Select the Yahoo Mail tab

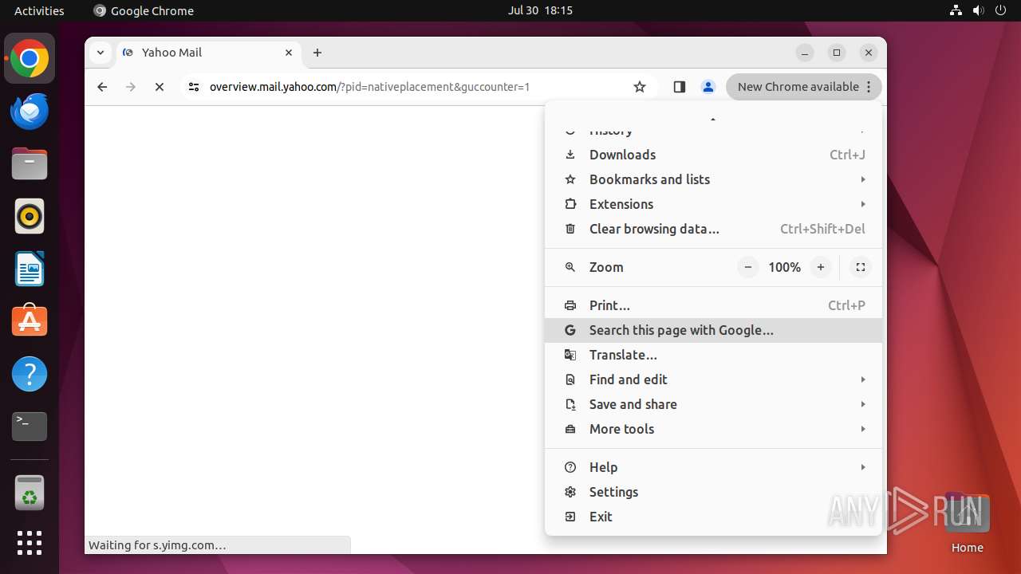click(x=209, y=53)
